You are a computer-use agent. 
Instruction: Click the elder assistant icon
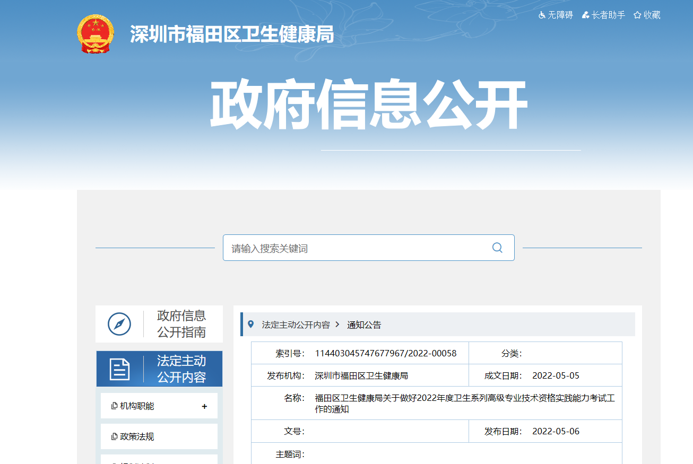[586, 15]
